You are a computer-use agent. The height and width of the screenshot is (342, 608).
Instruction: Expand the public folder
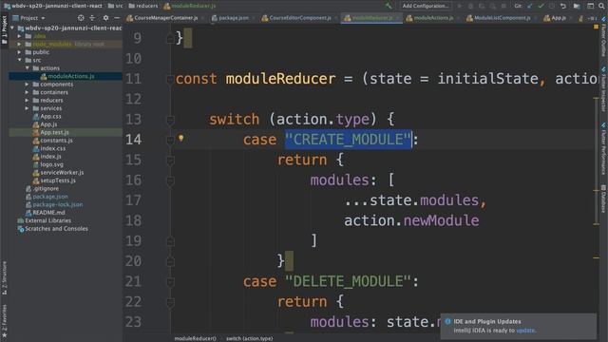point(20,52)
